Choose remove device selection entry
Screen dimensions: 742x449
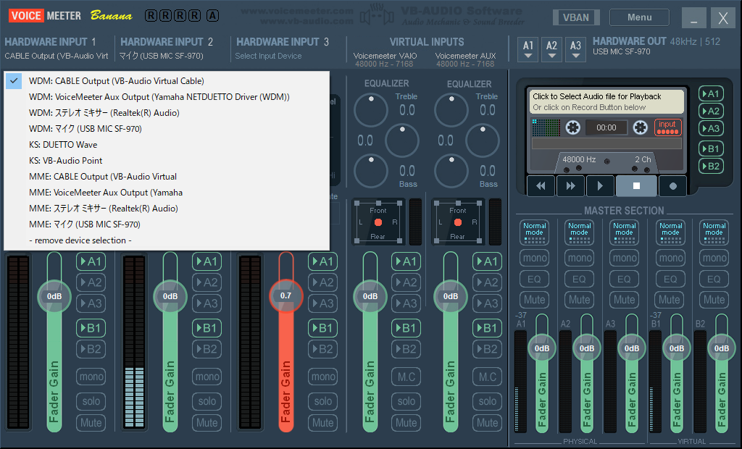tap(167, 240)
